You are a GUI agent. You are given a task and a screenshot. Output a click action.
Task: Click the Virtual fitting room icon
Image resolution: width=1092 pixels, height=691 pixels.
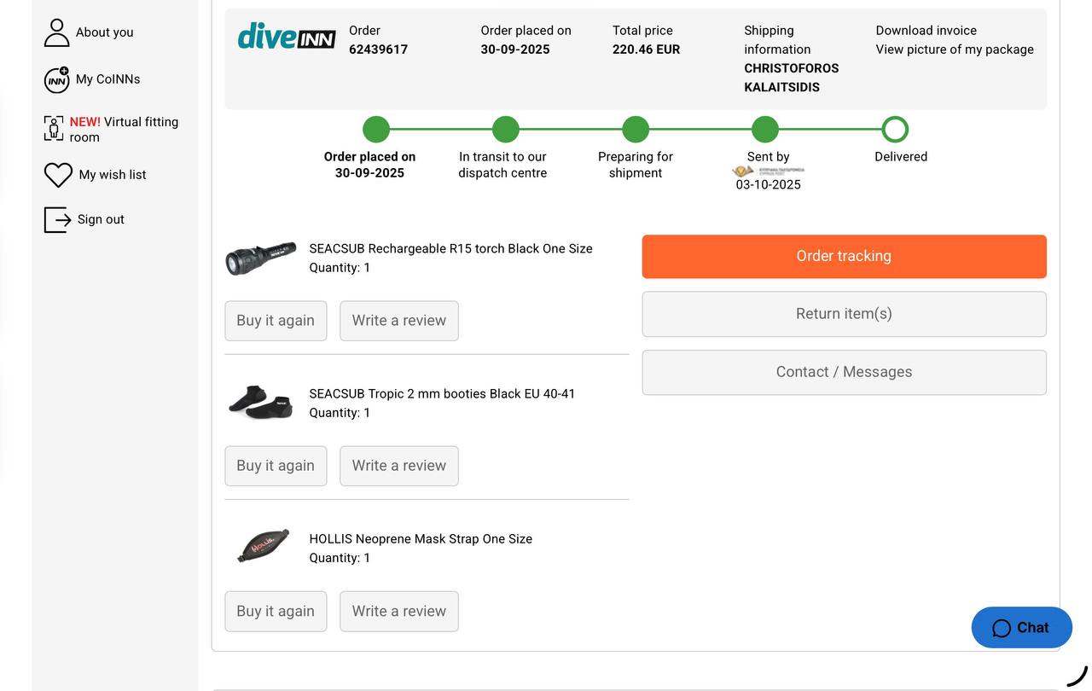(x=54, y=129)
